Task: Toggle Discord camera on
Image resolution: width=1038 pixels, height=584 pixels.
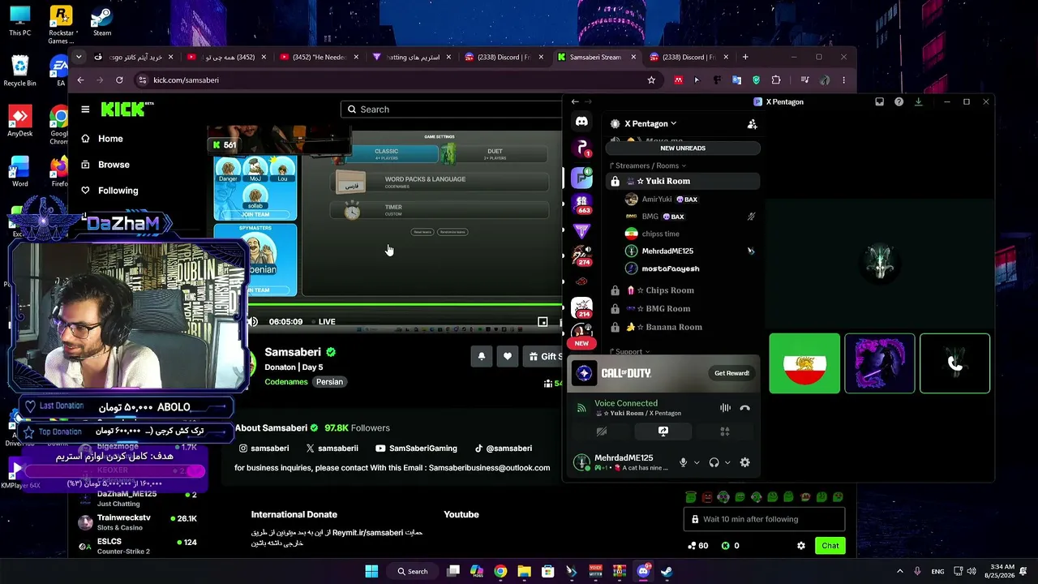Action: pyautogui.click(x=602, y=432)
